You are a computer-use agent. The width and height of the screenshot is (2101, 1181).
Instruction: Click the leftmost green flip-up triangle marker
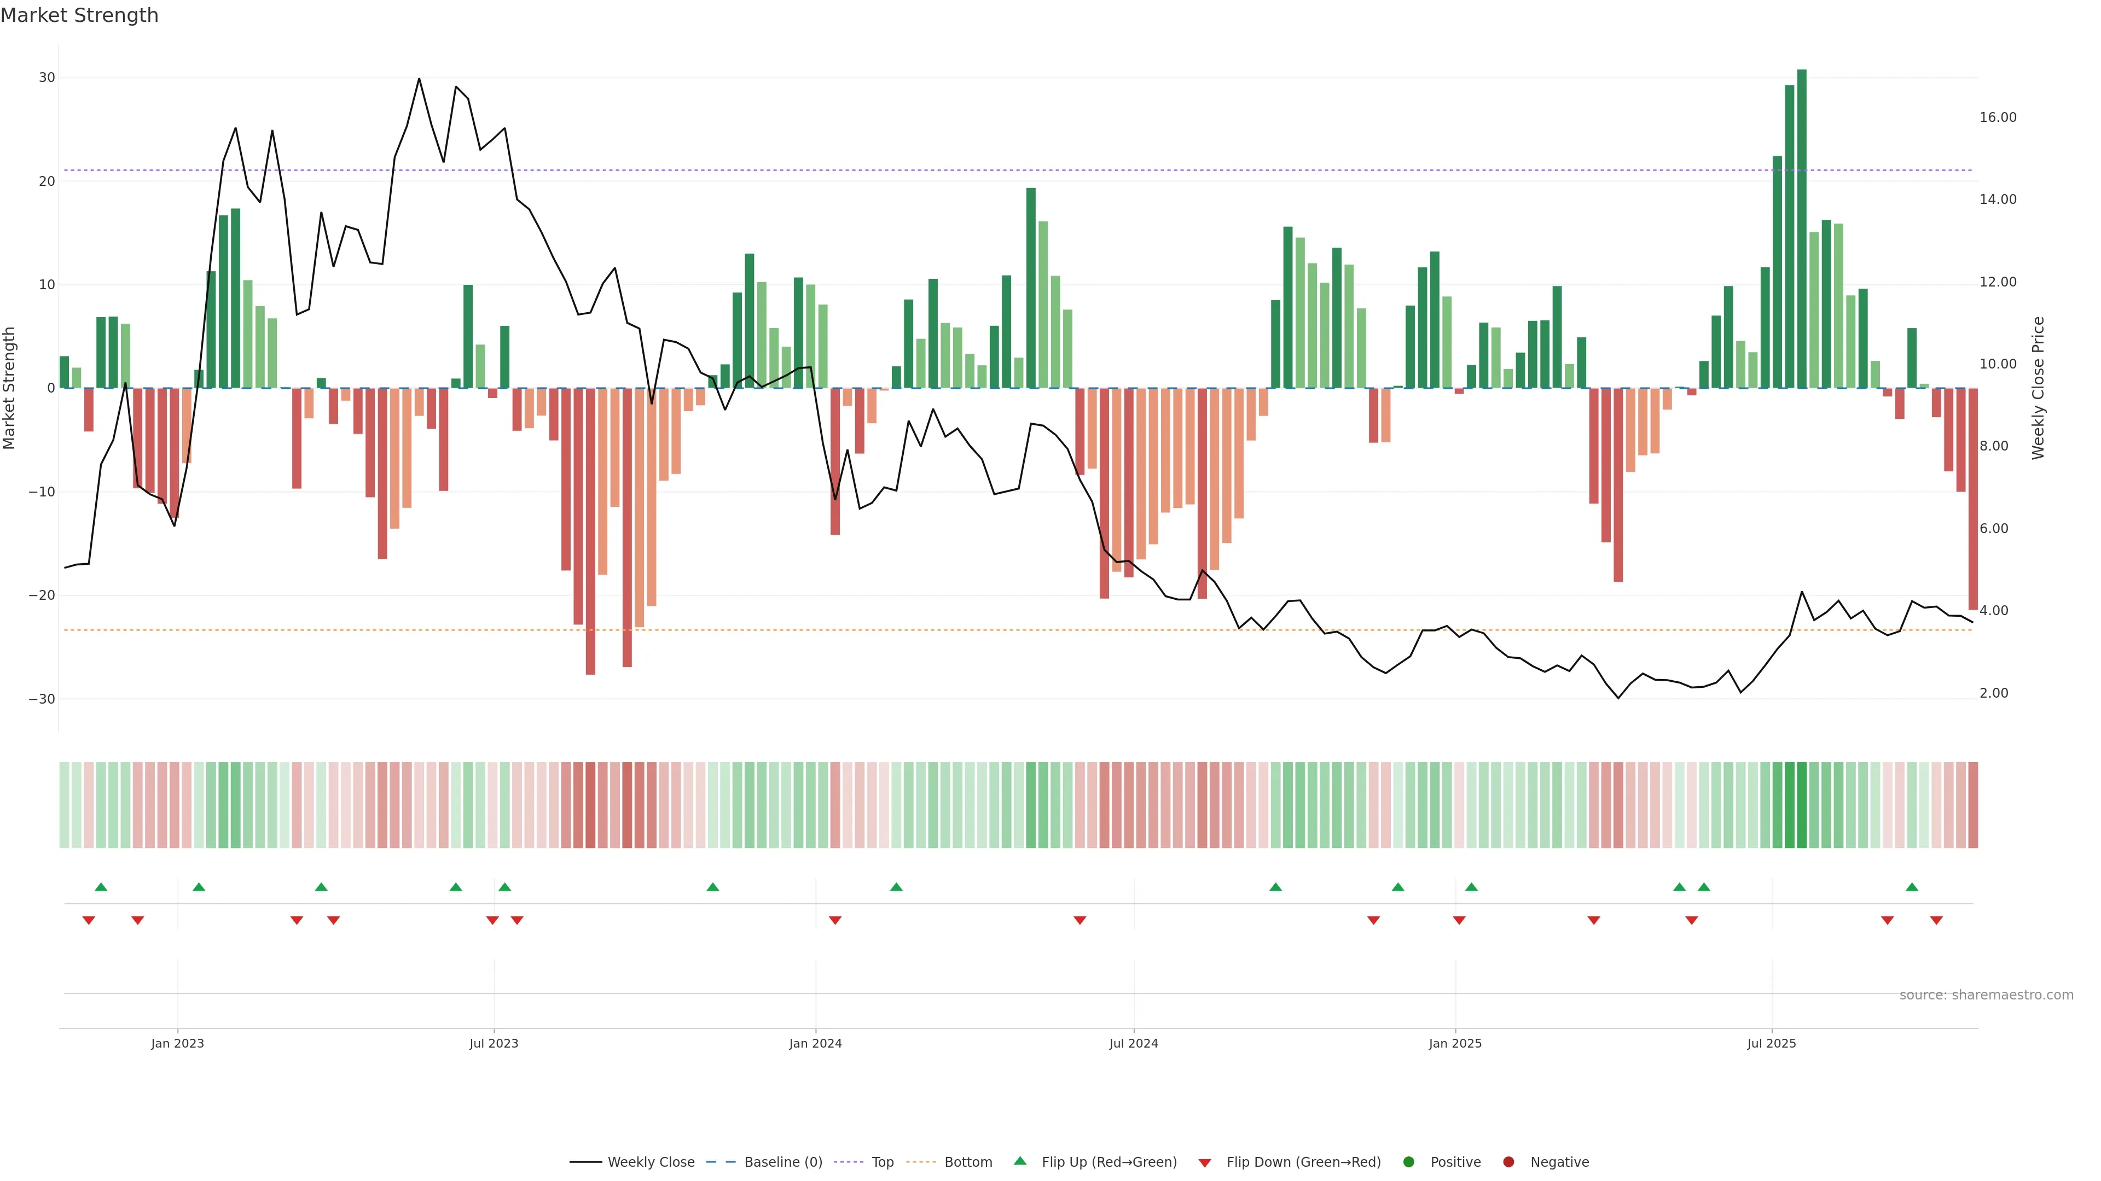(x=101, y=887)
